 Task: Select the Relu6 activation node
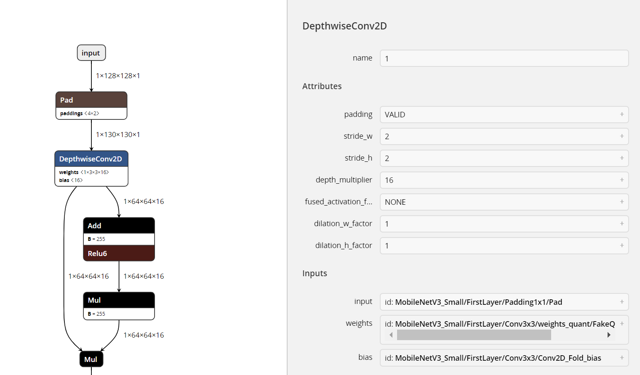click(119, 253)
